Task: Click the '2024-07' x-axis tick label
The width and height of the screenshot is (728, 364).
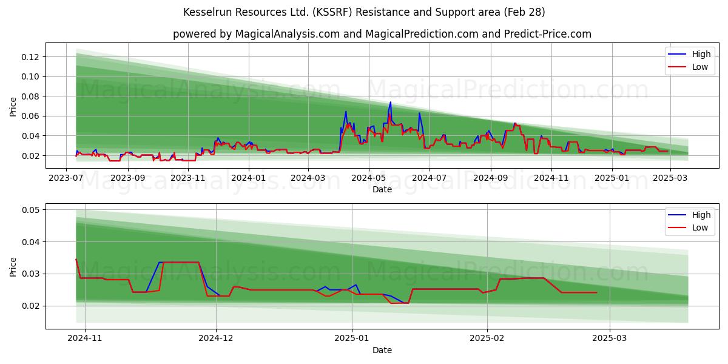Action: click(430, 178)
